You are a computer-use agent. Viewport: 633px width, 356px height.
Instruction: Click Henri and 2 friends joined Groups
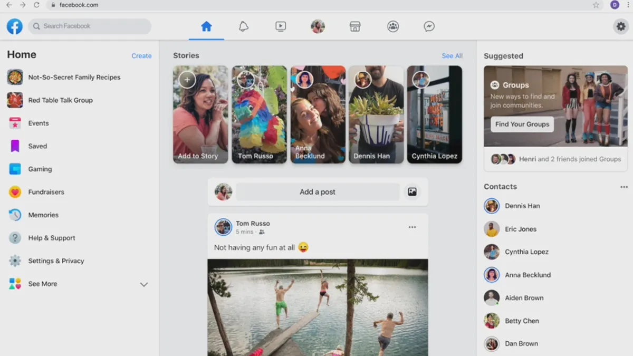[555, 159]
